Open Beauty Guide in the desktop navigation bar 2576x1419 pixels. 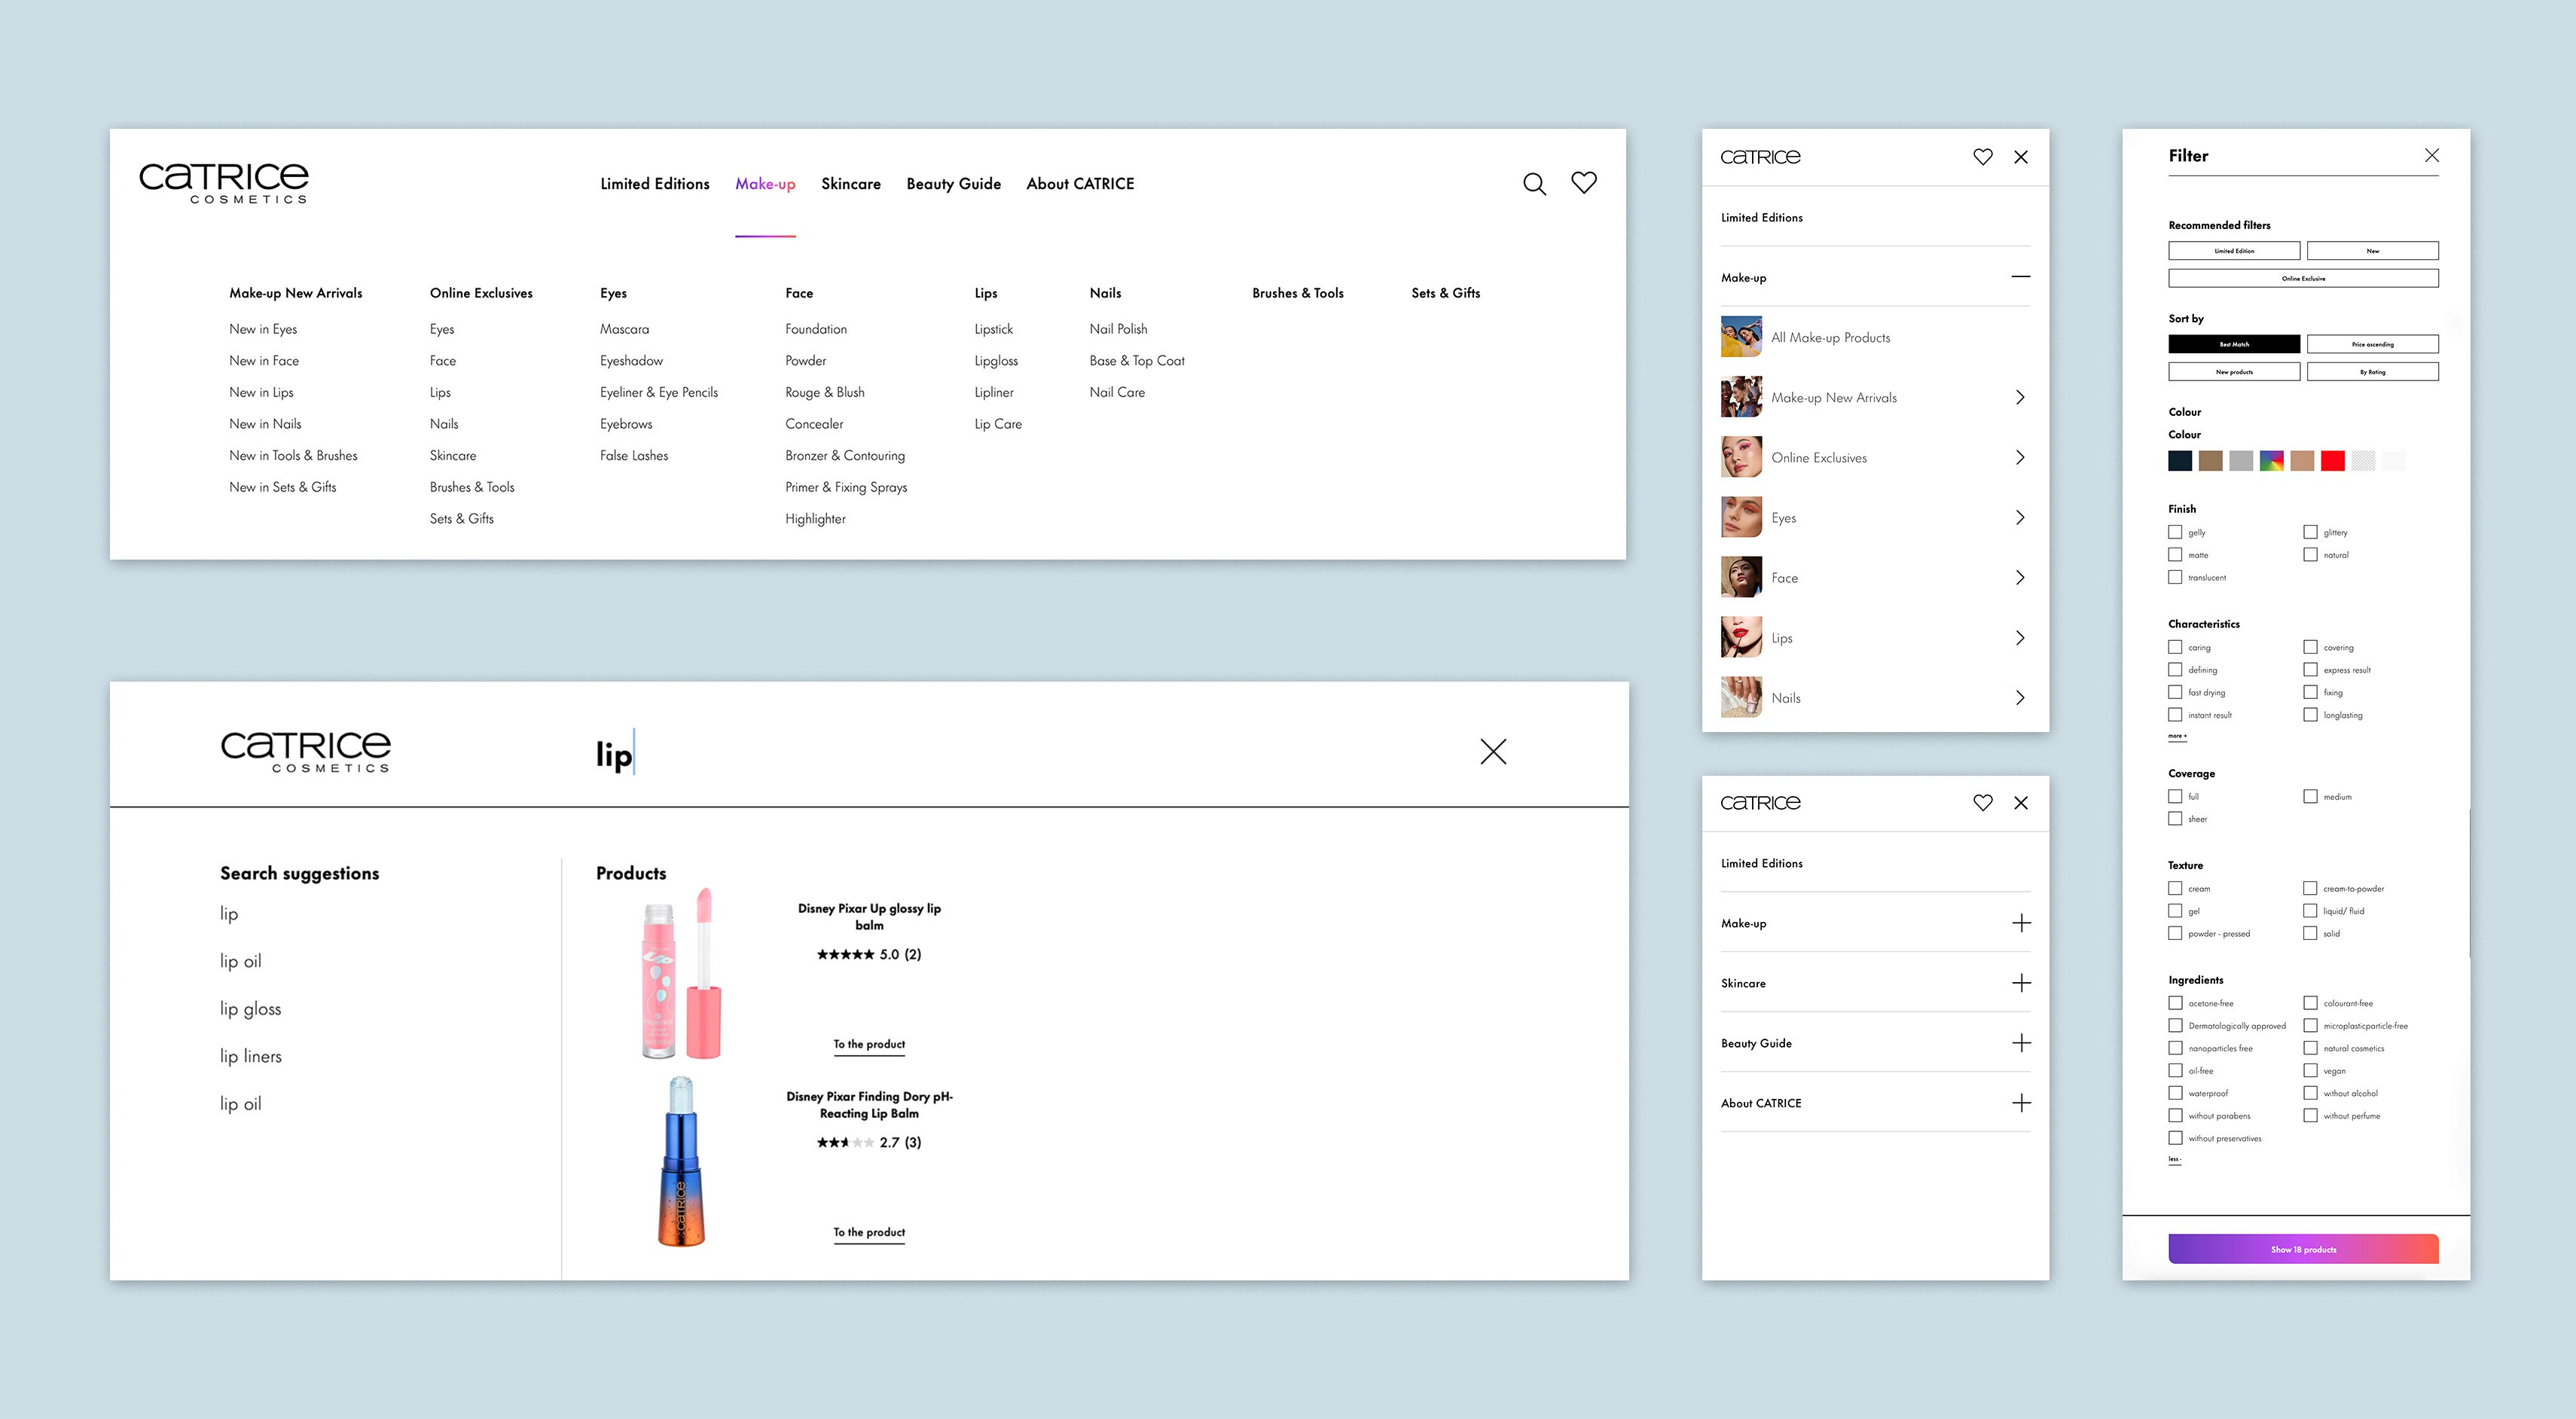pos(953,184)
